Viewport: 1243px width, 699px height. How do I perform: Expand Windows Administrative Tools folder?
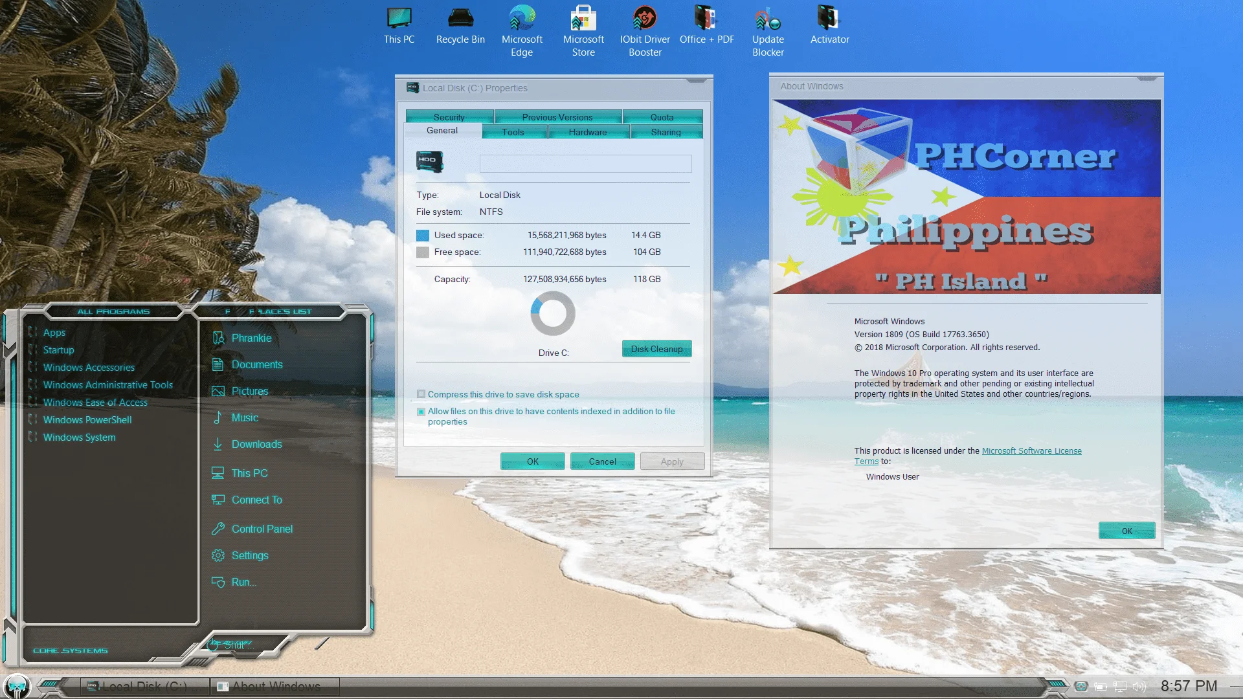[x=107, y=385]
